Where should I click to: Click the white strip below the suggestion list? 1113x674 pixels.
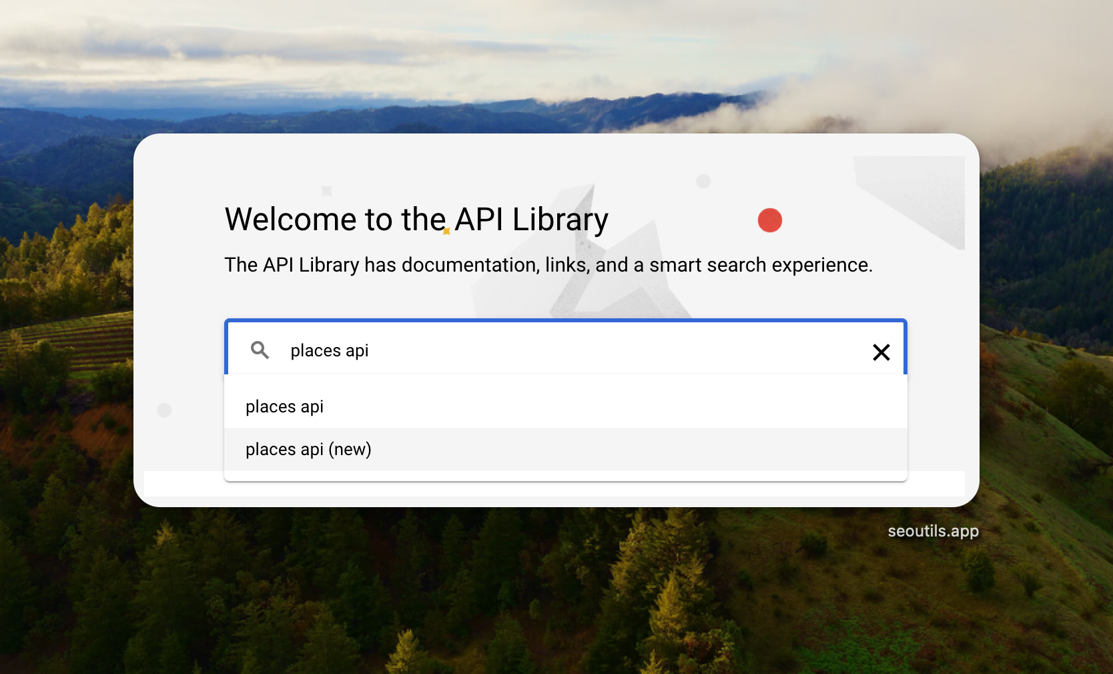(554, 488)
